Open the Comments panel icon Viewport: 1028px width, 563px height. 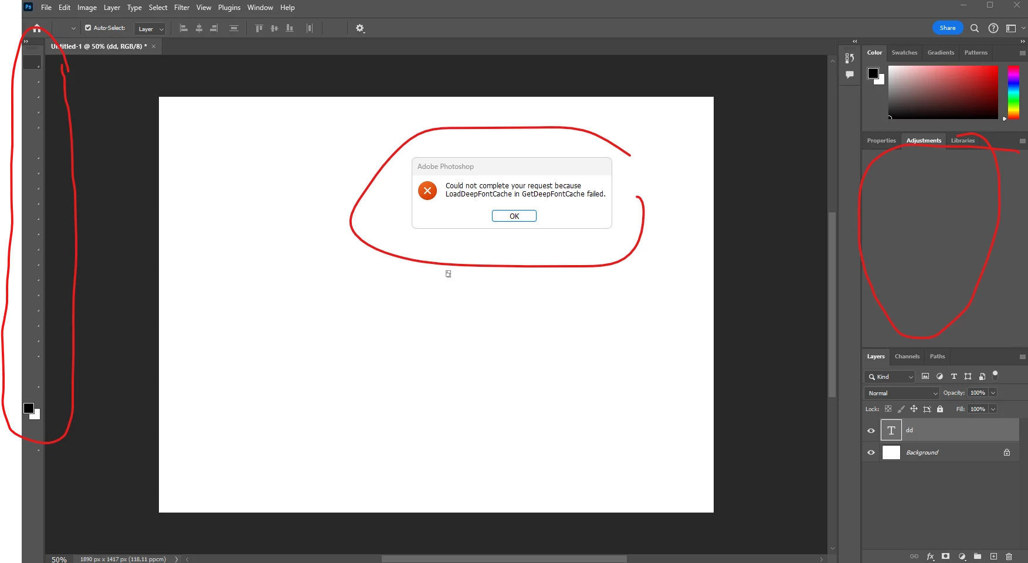[x=850, y=74]
